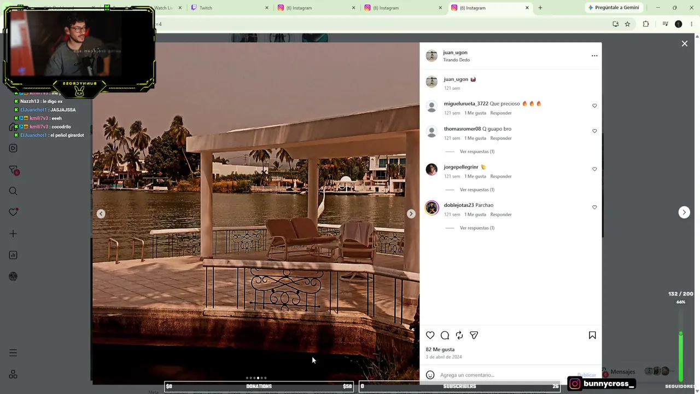The height and width of the screenshot is (394, 700).
Task: Switch to the Twitch browser tab
Action: pyautogui.click(x=229, y=8)
